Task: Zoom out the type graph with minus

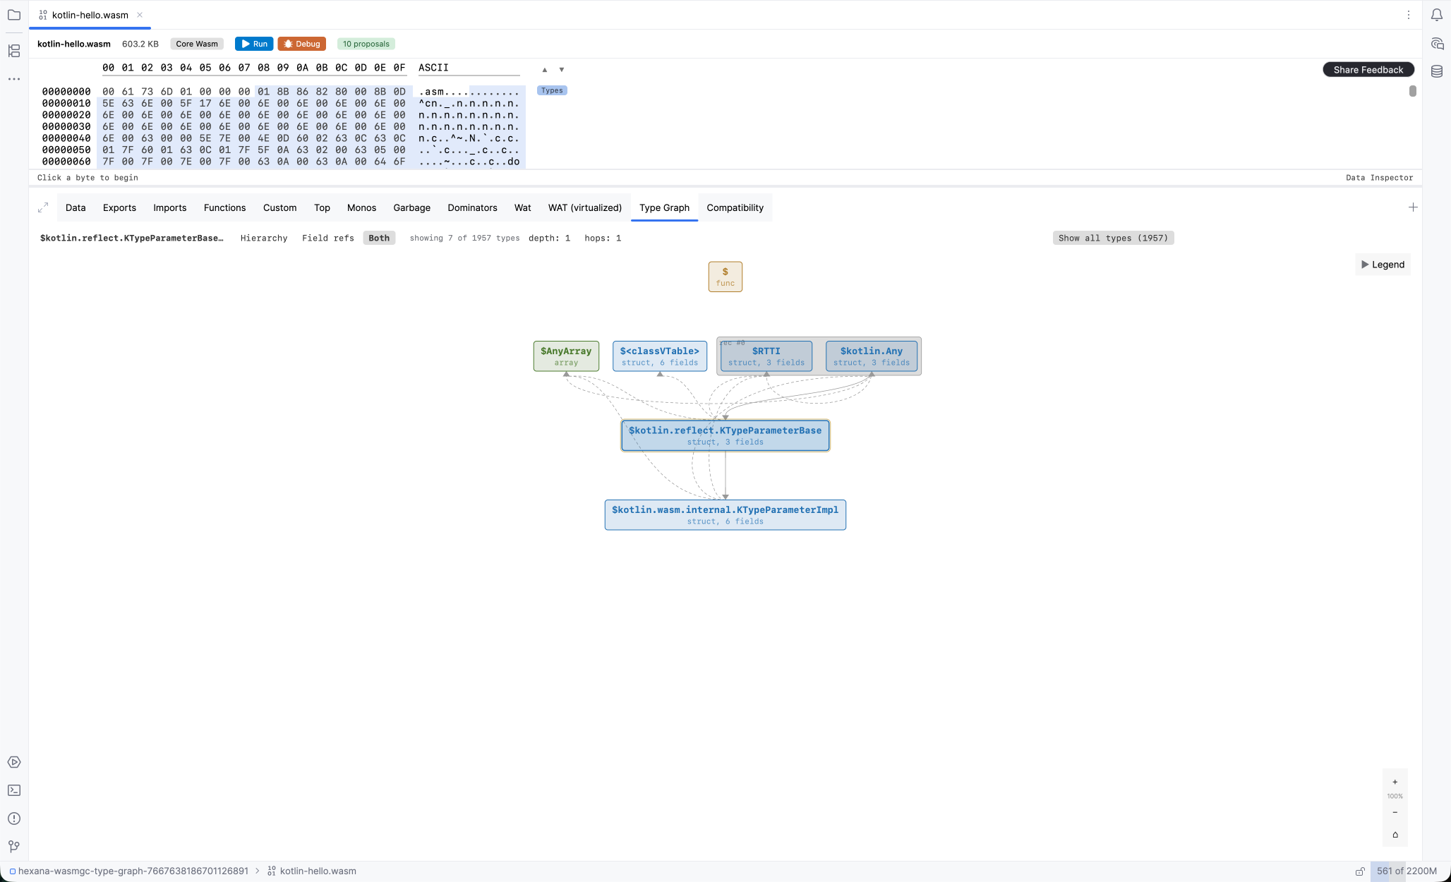Action: click(1395, 812)
